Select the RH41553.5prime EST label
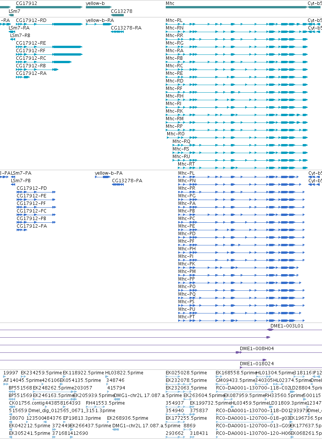Image resolution: width=322 pixels, height=439 pixels. (105, 403)
